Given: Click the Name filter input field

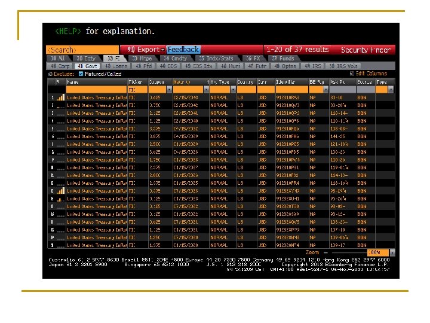Looking at the screenshot, I should (96, 90).
